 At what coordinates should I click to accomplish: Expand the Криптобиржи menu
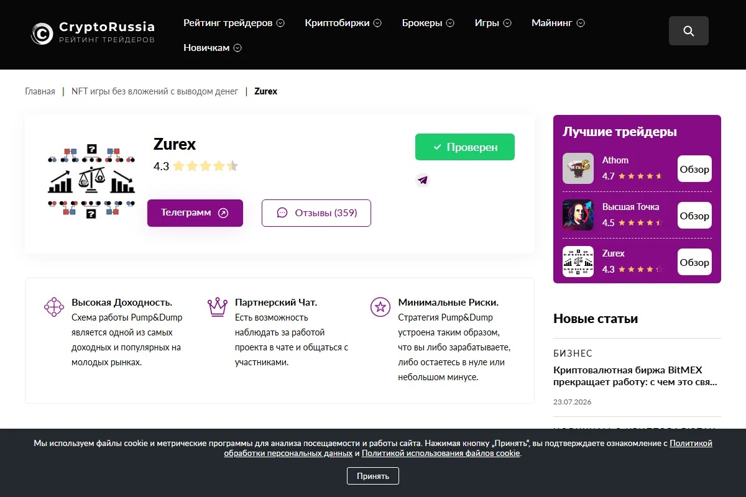[x=343, y=23]
